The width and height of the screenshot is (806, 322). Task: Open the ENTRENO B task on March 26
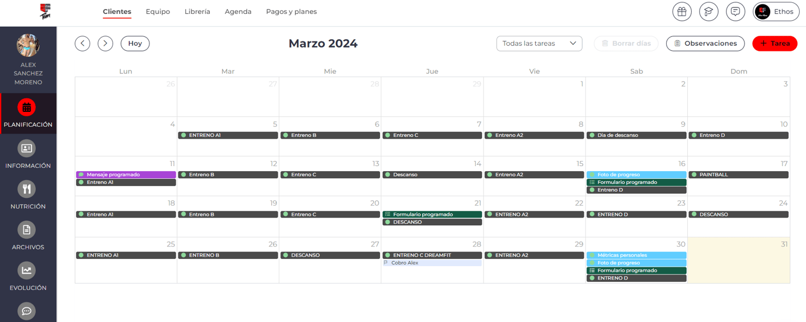pyautogui.click(x=228, y=255)
